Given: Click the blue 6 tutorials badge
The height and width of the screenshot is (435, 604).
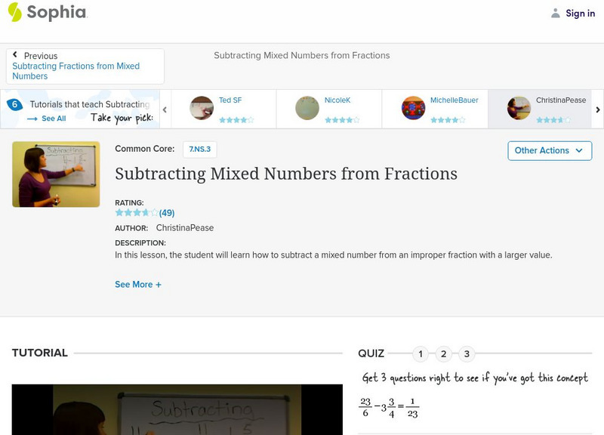Looking at the screenshot, I should pyautogui.click(x=14, y=105).
